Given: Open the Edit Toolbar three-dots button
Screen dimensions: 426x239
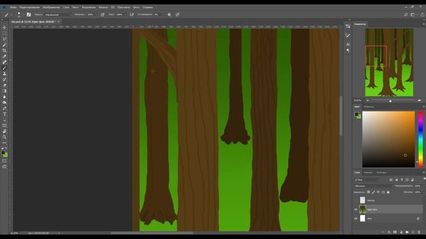Looking at the screenshot, I should click(x=5, y=143).
